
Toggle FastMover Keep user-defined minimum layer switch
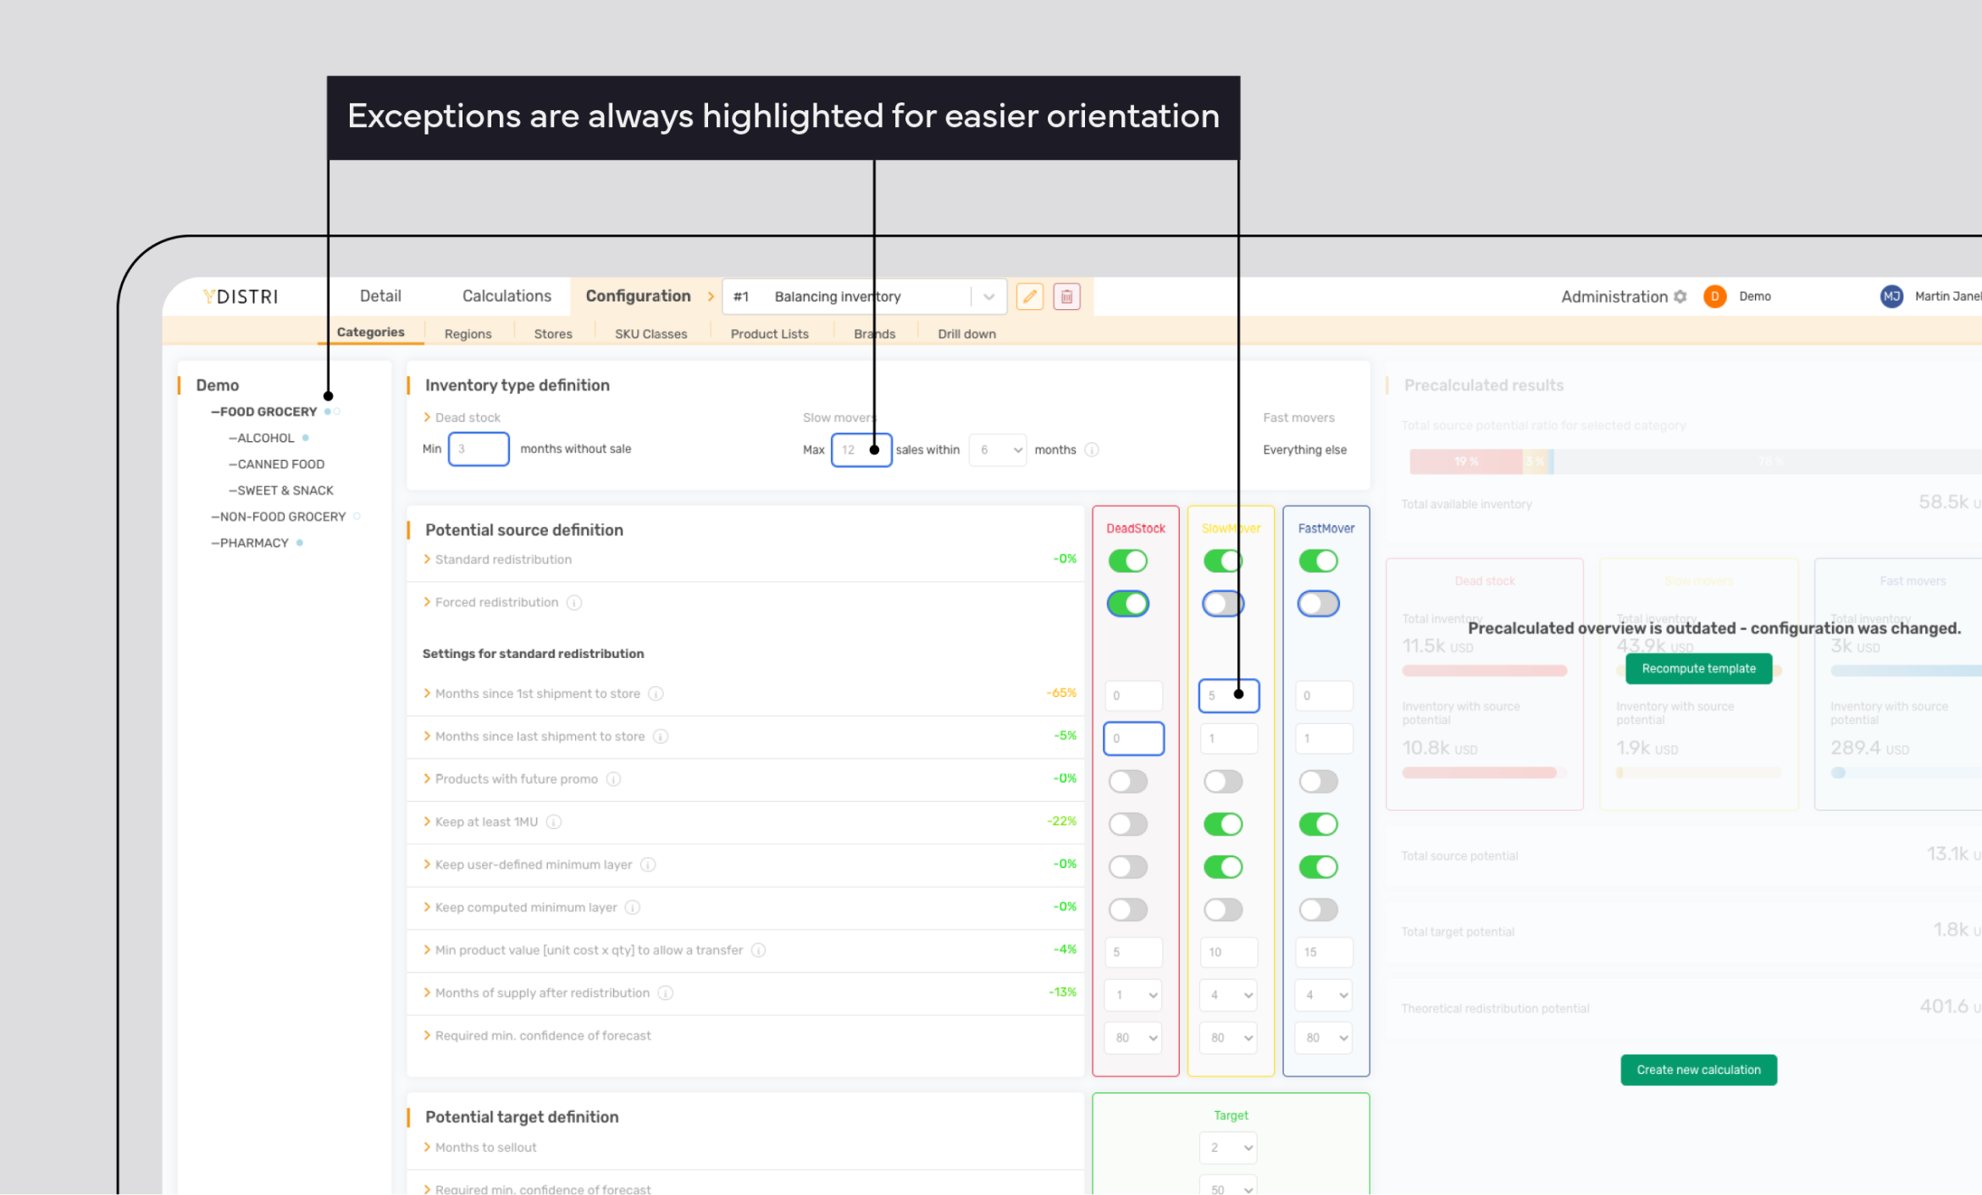[x=1319, y=867]
